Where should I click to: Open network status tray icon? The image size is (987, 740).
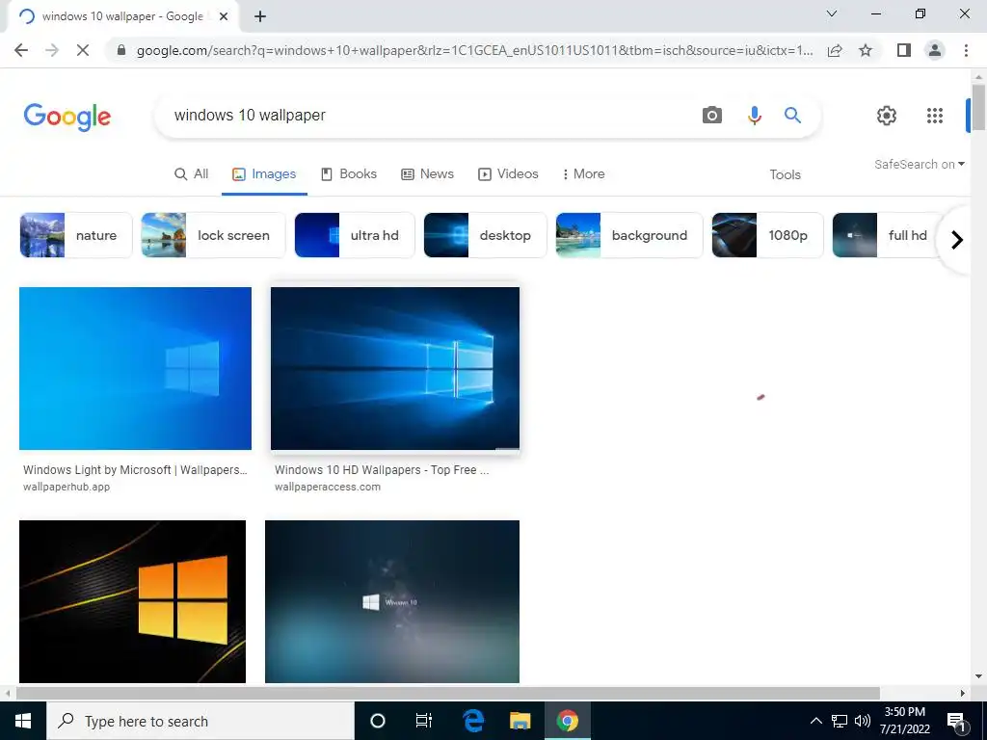pyautogui.click(x=840, y=721)
